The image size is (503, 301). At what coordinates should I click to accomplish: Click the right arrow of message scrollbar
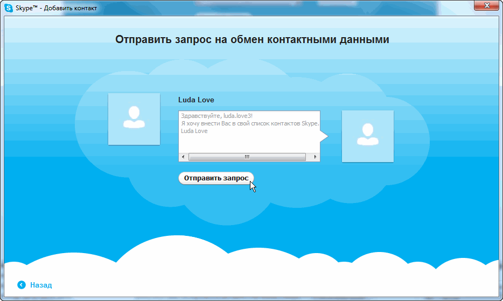[x=315, y=157]
